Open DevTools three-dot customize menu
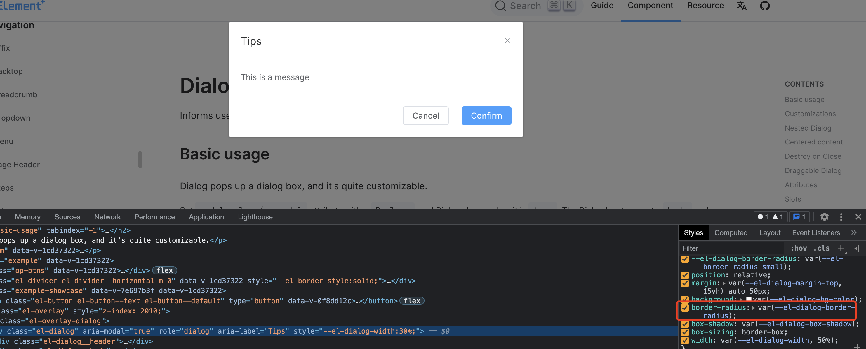Screen dimensions: 866x349 pos(841,217)
